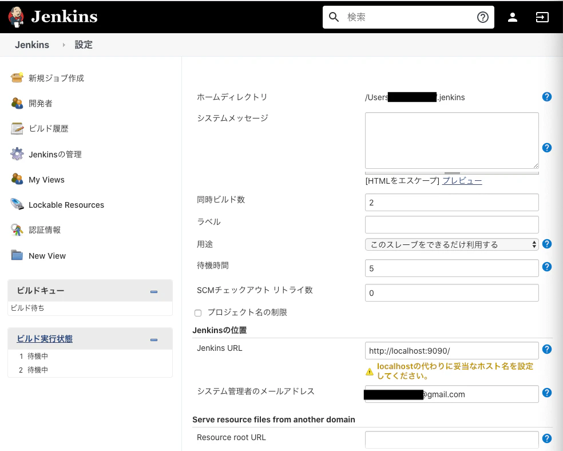Screen dimensions: 563x451
Task: Open the user account icon
Action: pyautogui.click(x=513, y=17)
